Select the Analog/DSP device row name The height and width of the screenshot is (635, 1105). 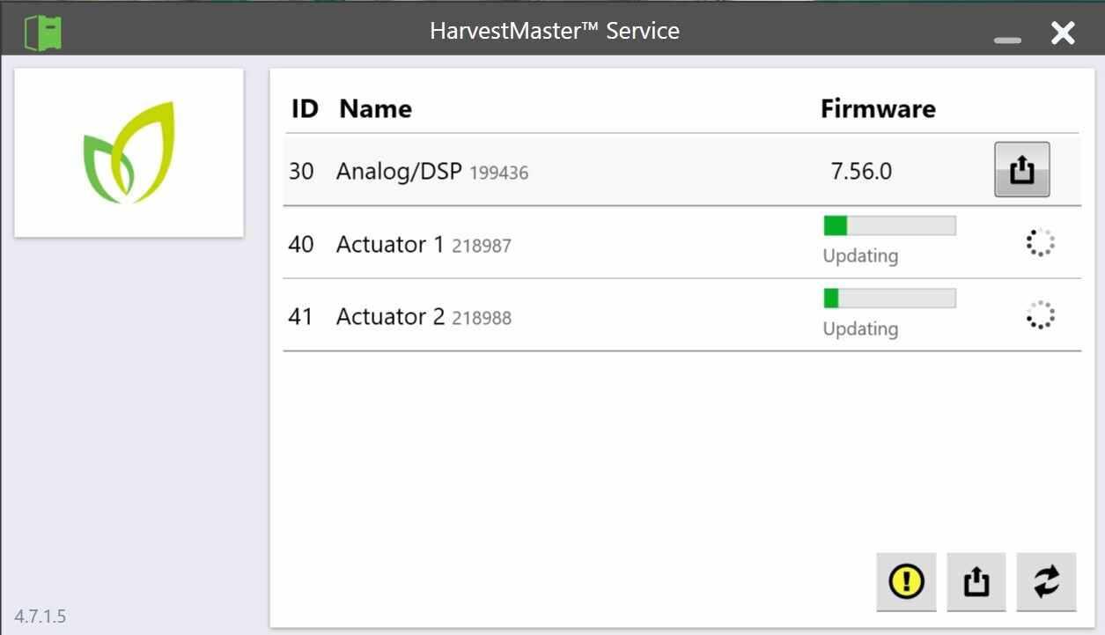point(399,171)
